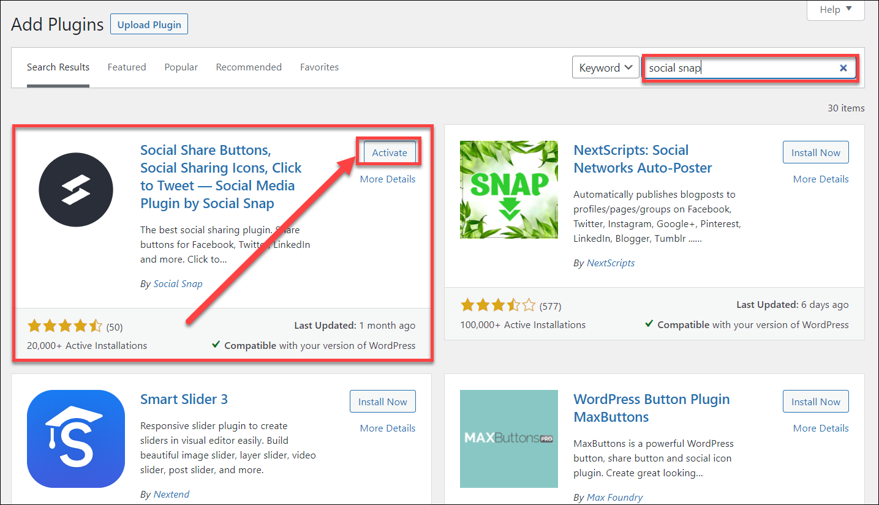The image size is (879, 505).
Task: Open More Details for Social Snap plugin
Action: (x=388, y=179)
